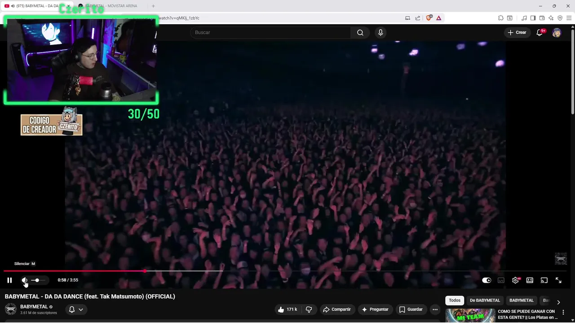Like the video (171 k)
The height and width of the screenshot is (323, 575).
tap(287, 310)
